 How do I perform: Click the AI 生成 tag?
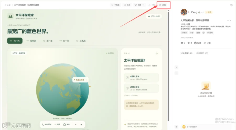tap(210, 33)
